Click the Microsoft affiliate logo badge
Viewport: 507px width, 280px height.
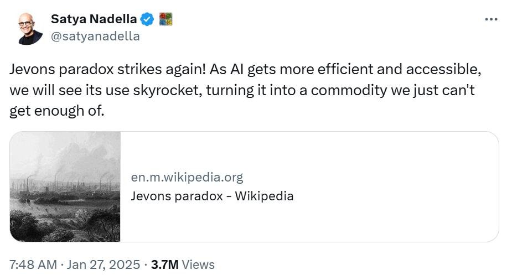coord(166,19)
